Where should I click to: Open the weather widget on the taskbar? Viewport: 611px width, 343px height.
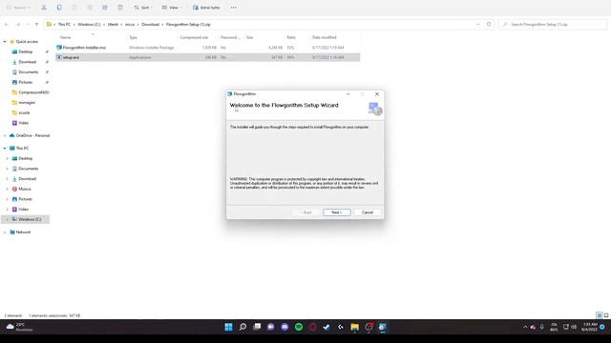[19, 327]
